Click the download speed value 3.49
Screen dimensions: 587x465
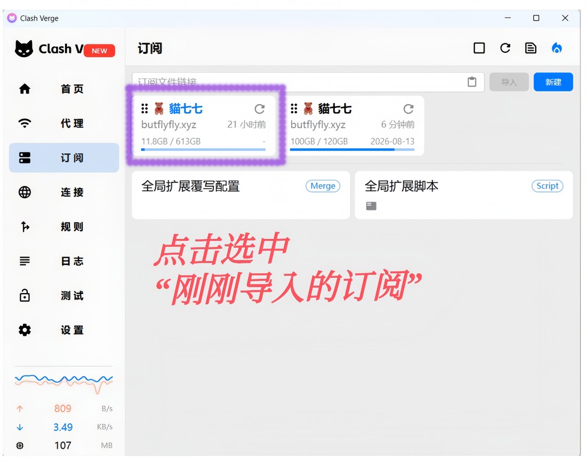pos(63,427)
